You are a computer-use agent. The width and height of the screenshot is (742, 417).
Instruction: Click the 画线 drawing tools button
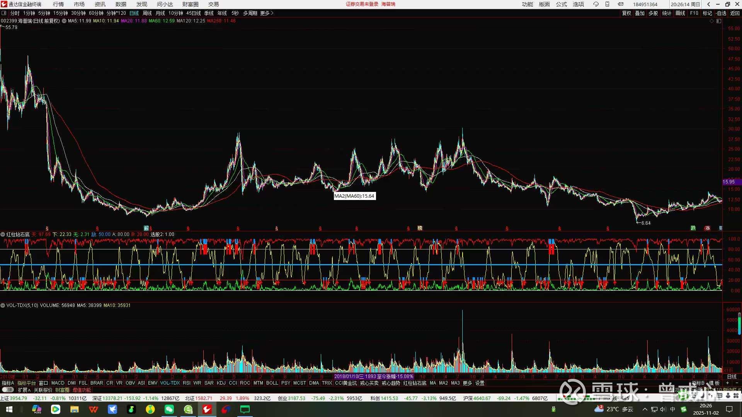680,13
